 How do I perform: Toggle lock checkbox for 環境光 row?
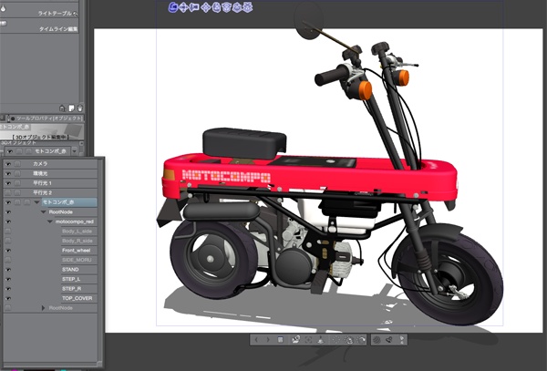pyautogui.click(x=17, y=173)
